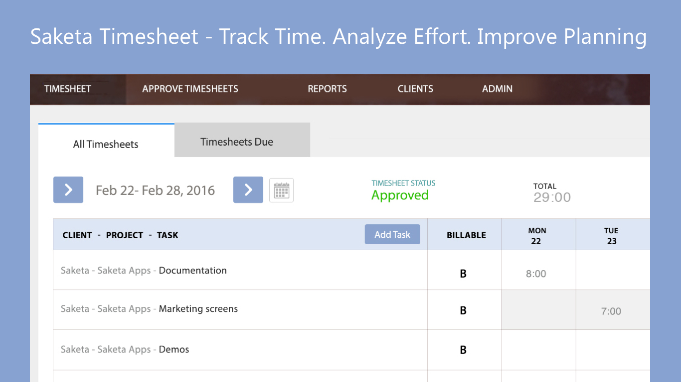Click Marketing screens' Tuesday 7:00 cell
The image size is (681, 382).
pyautogui.click(x=611, y=311)
